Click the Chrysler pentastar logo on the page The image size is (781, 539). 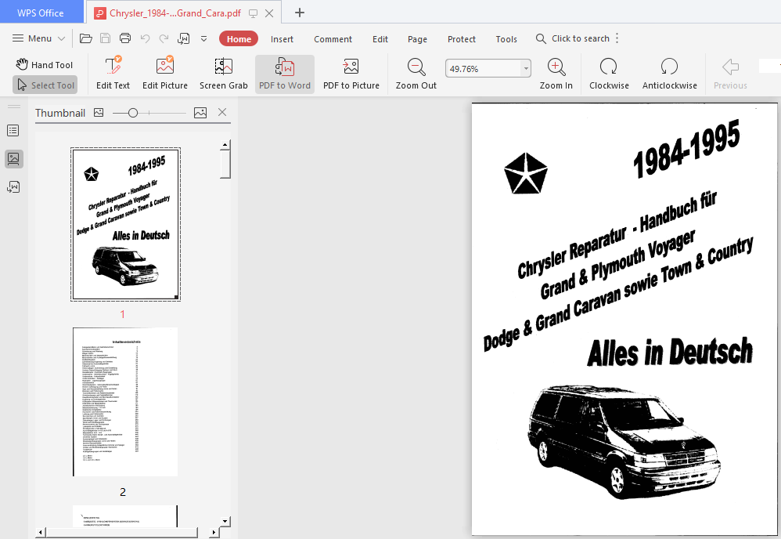(x=525, y=173)
